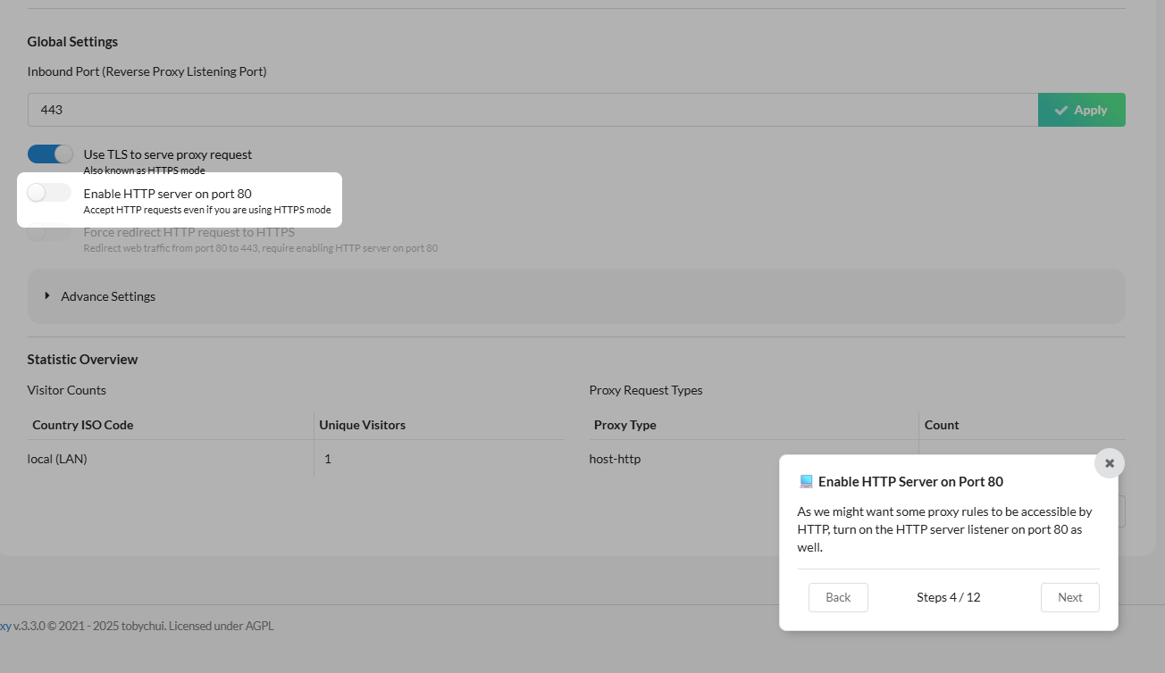Toggle Force redirect HTTP request to HTTPS
This screenshot has width=1165, height=673.
(49, 233)
